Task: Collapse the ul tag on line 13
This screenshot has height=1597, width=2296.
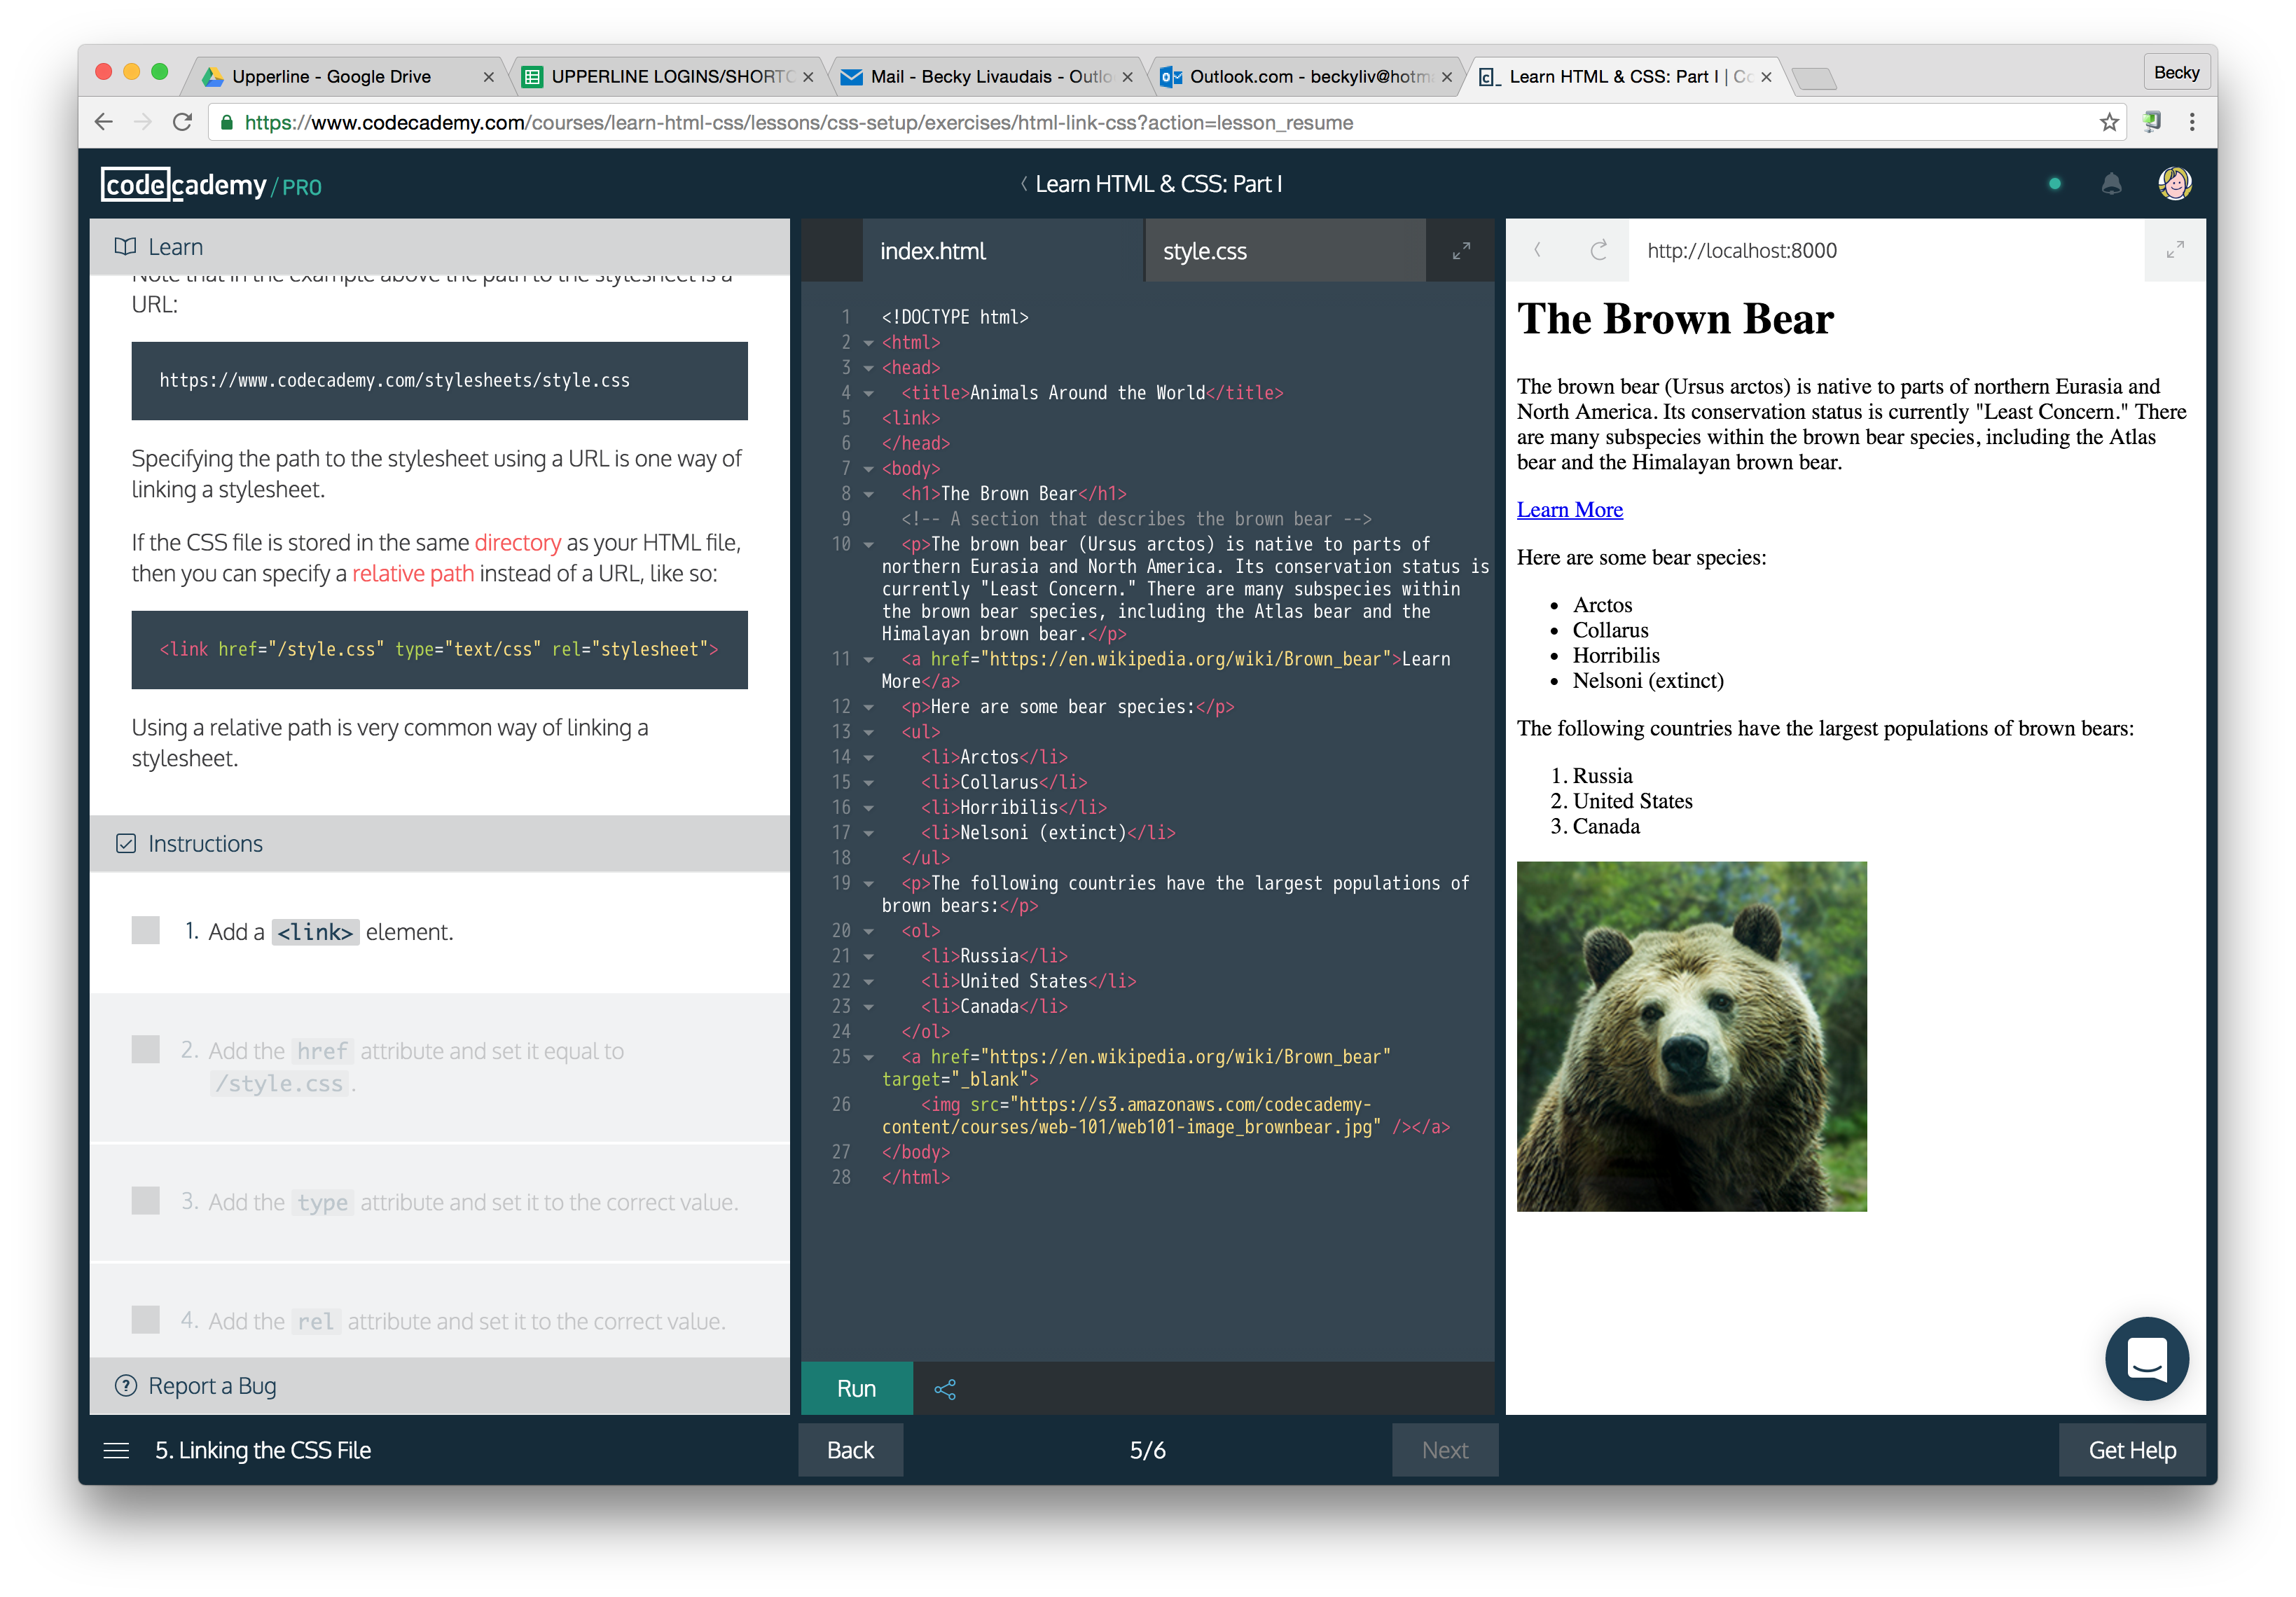Action: click(x=868, y=732)
